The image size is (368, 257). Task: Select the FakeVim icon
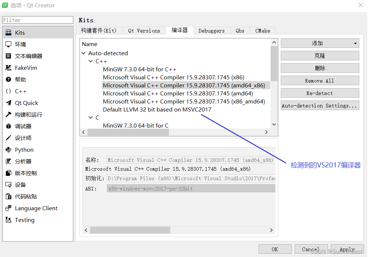tap(8, 68)
